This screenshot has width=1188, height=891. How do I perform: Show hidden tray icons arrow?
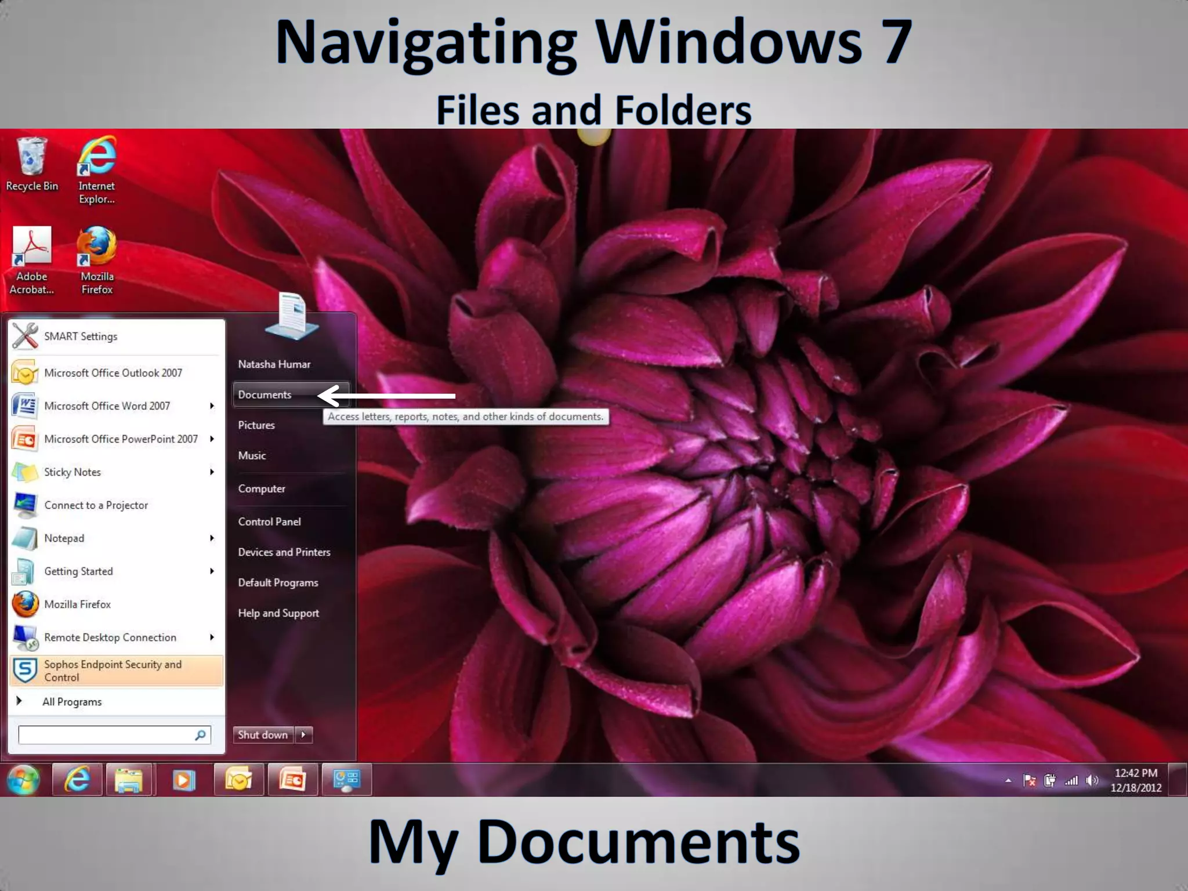pyautogui.click(x=1008, y=780)
